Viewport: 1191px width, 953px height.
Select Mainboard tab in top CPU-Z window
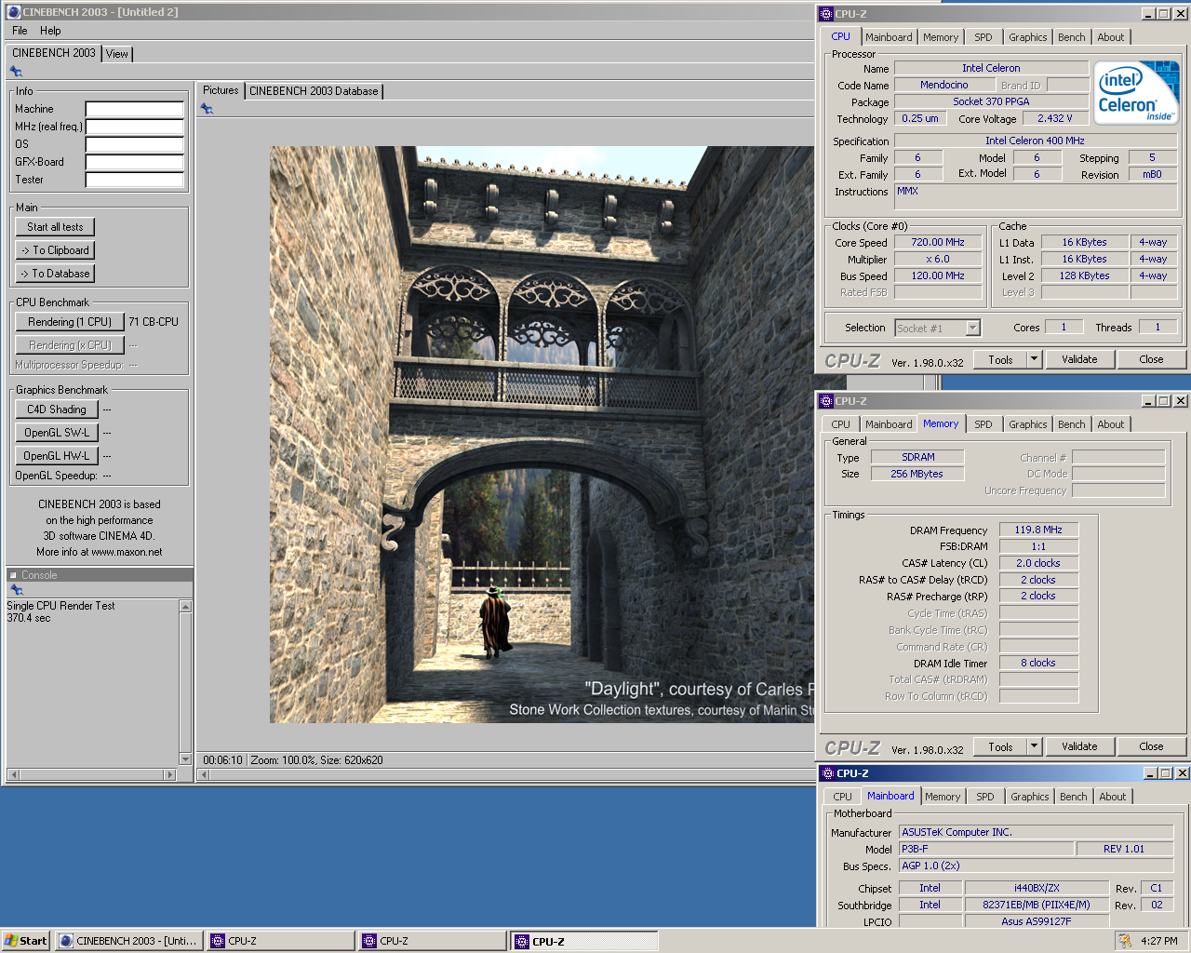click(x=889, y=37)
